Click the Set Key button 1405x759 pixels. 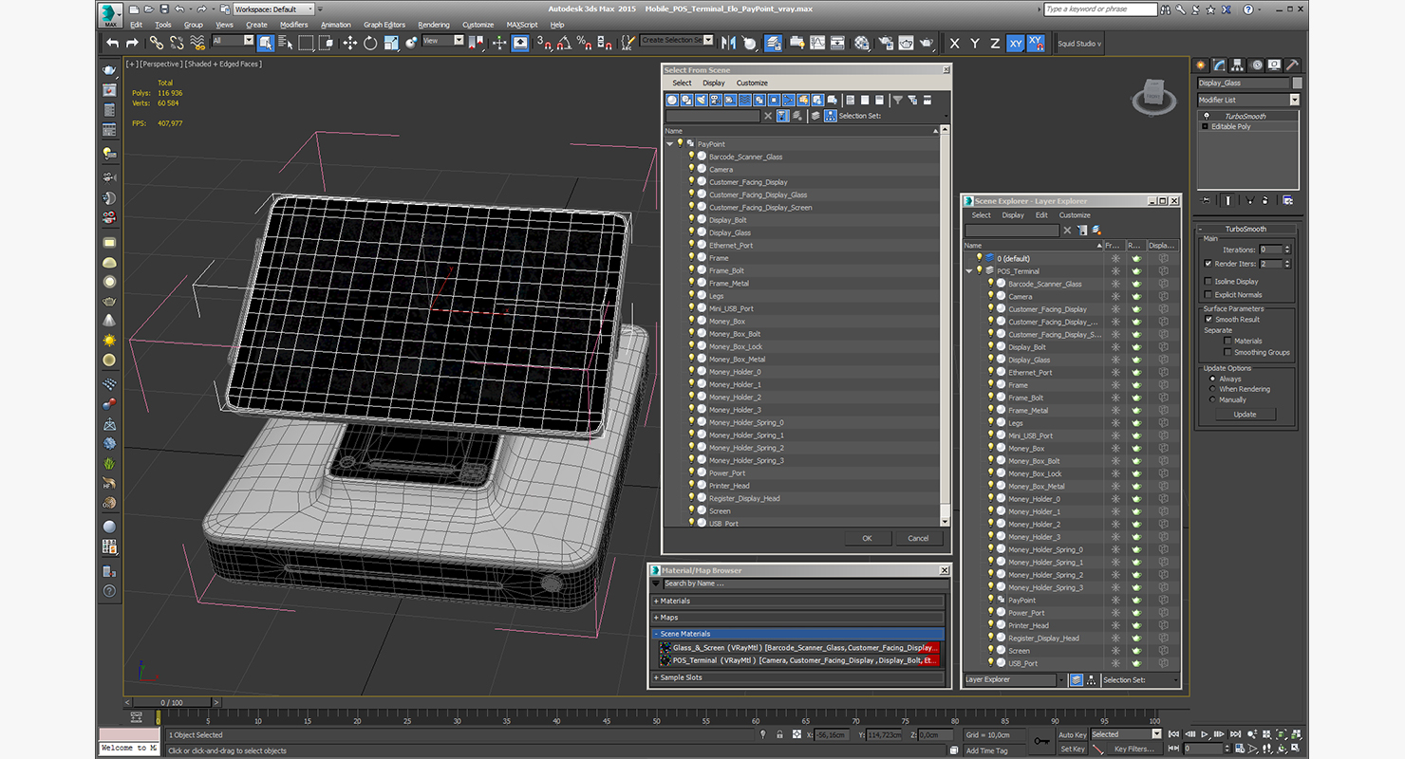pos(1072,749)
